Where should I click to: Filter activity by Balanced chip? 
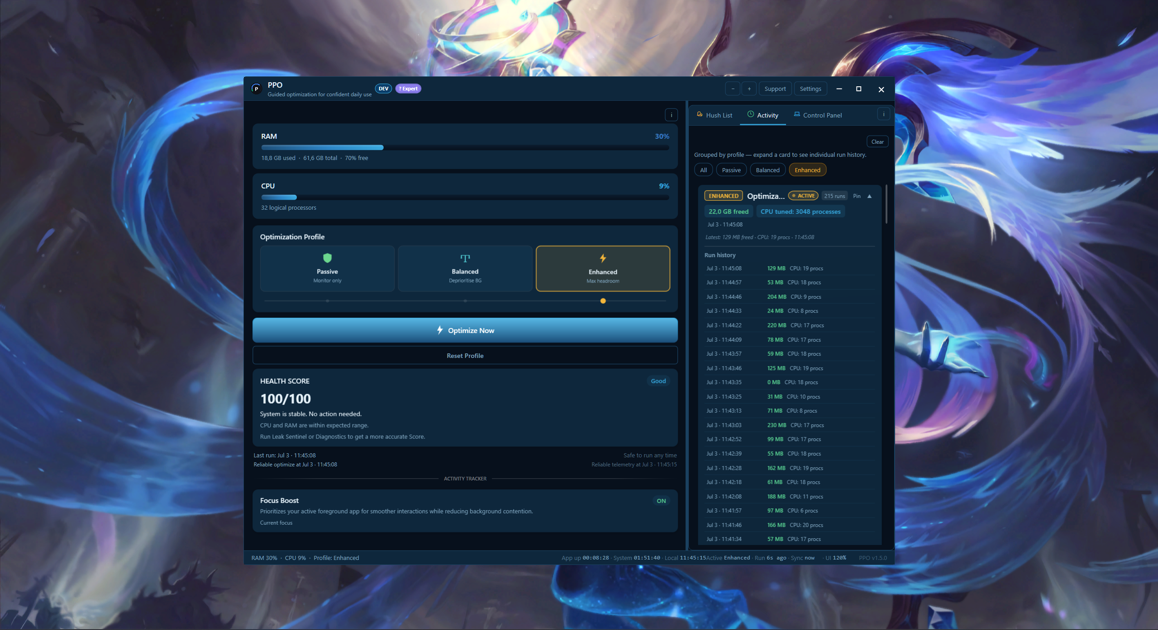(x=767, y=170)
